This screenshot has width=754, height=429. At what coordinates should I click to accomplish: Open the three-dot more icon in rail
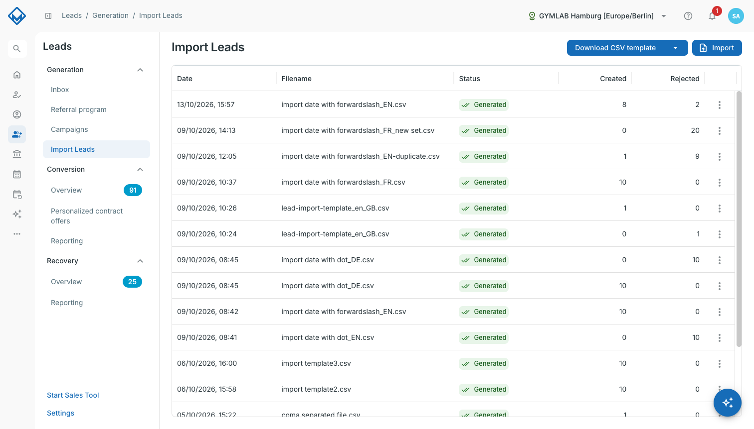(x=17, y=234)
